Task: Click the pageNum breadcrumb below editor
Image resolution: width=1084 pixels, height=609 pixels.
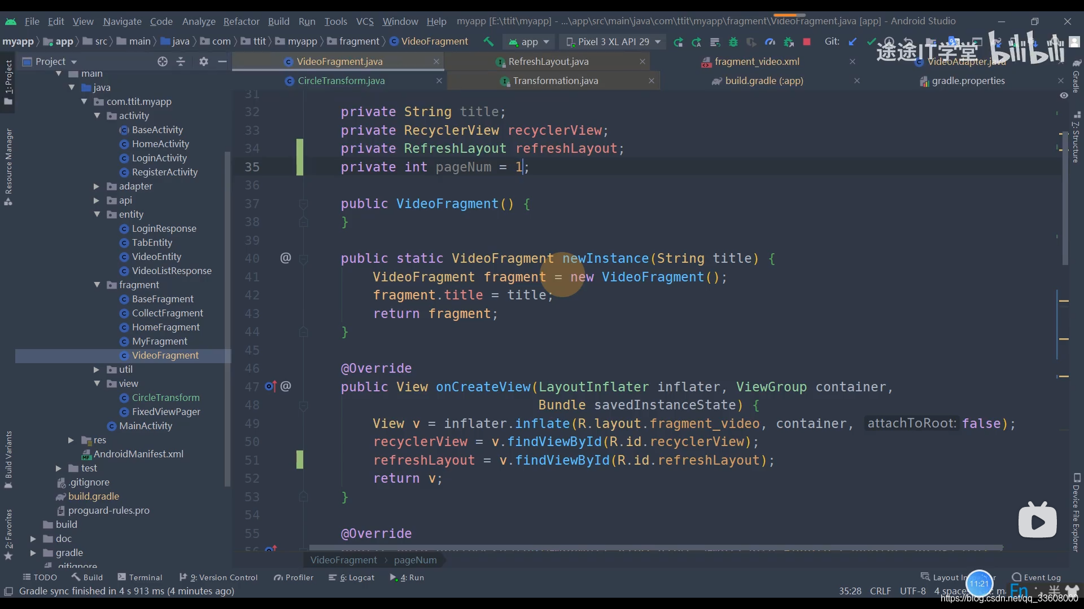Action: [x=415, y=560]
